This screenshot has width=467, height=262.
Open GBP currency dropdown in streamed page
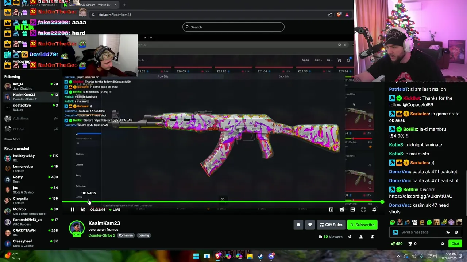click(x=318, y=60)
